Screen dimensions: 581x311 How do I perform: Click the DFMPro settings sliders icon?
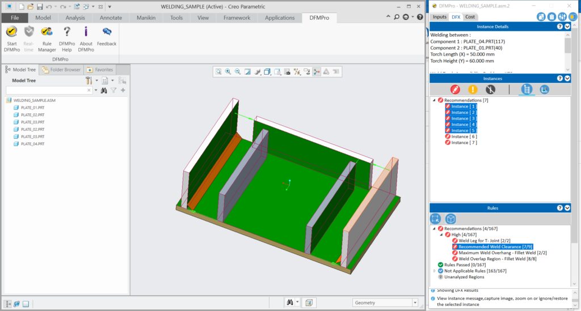(562, 16)
